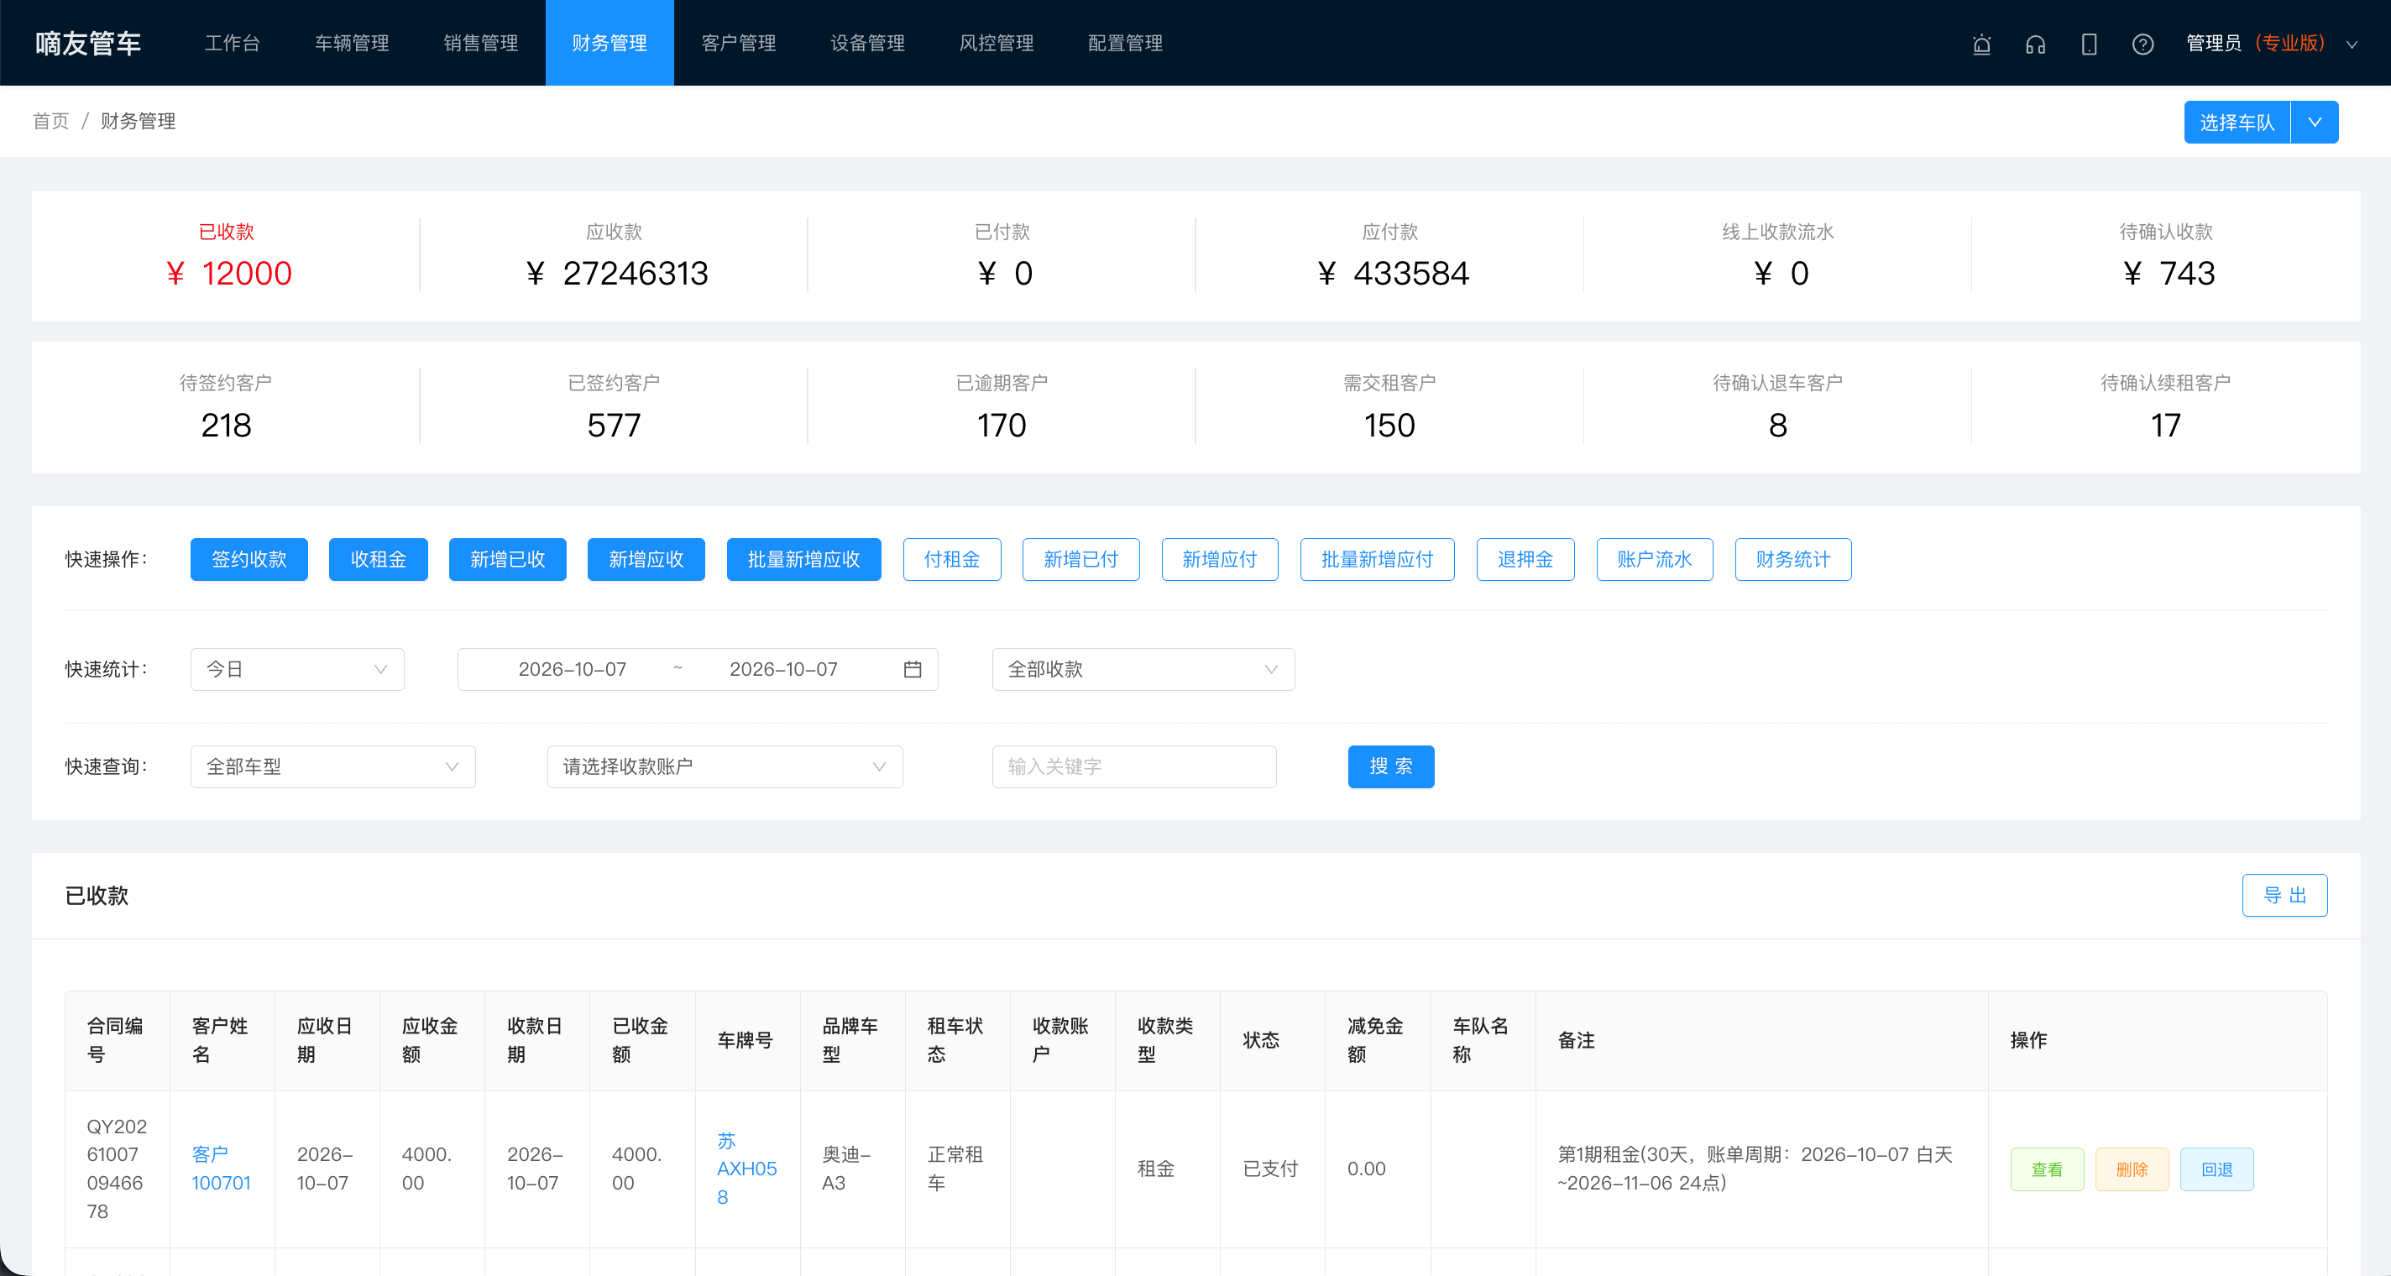Open plate number link 苏AXH058
This screenshot has height=1276, width=2391.
[746, 1169]
